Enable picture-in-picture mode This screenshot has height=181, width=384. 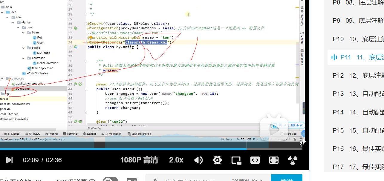(x=236, y=160)
